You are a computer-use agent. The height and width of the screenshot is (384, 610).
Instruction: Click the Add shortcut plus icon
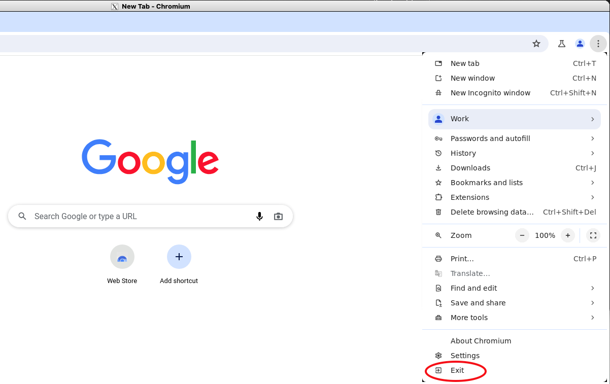click(179, 257)
